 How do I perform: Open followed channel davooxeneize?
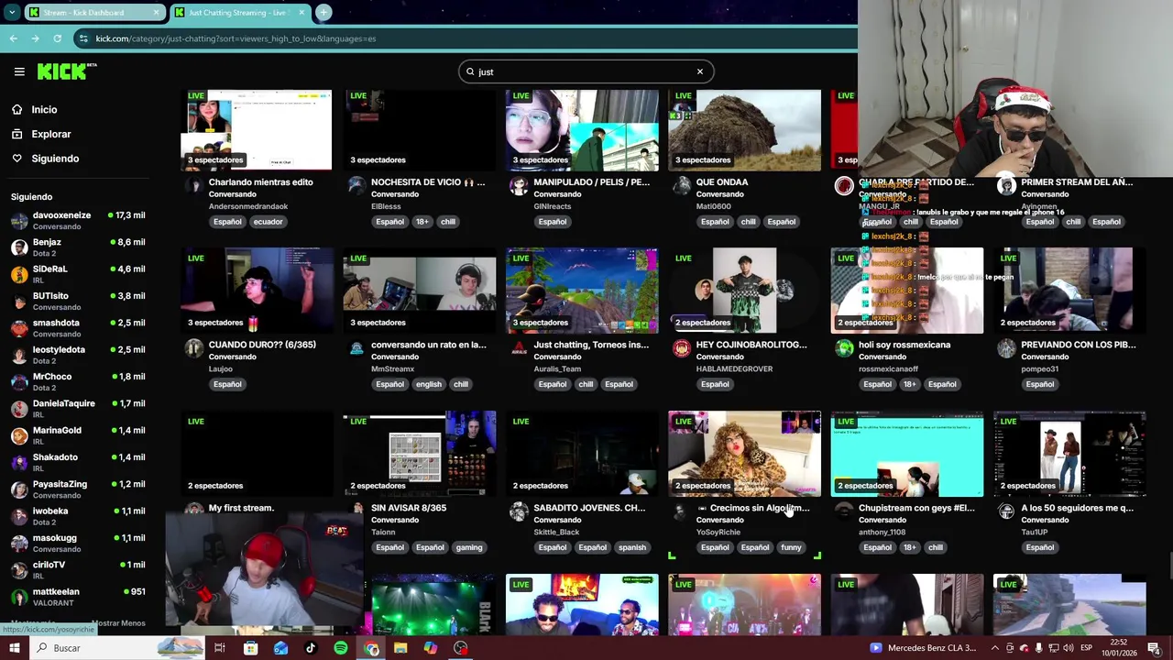point(78,220)
